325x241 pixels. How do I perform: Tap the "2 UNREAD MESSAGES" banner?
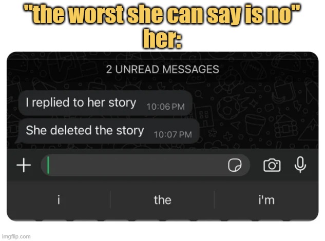162,69
